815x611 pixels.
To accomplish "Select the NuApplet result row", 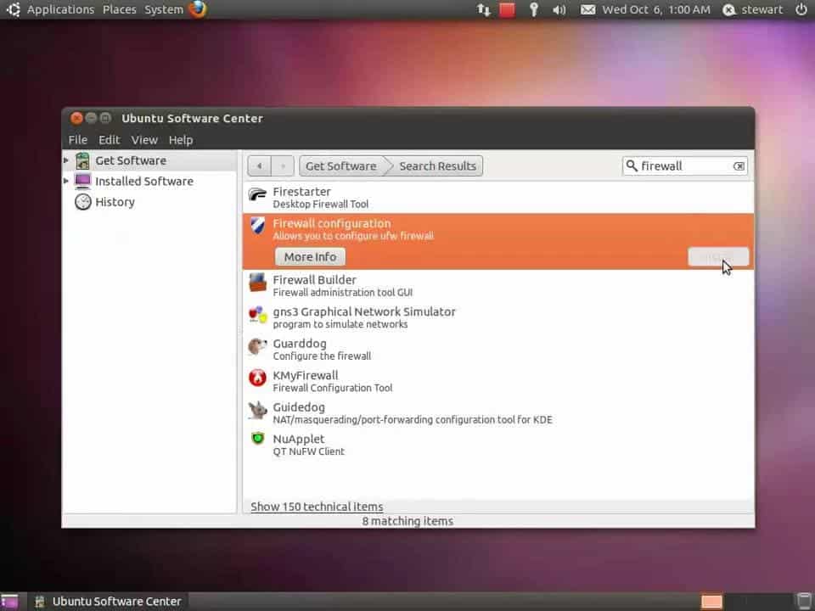I will click(x=498, y=444).
